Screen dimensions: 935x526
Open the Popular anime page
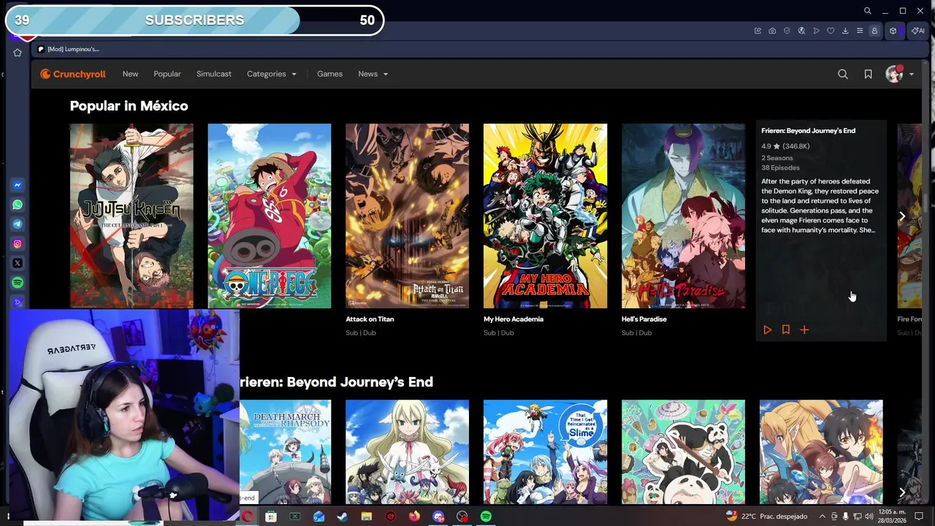pyautogui.click(x=167, y=74)
